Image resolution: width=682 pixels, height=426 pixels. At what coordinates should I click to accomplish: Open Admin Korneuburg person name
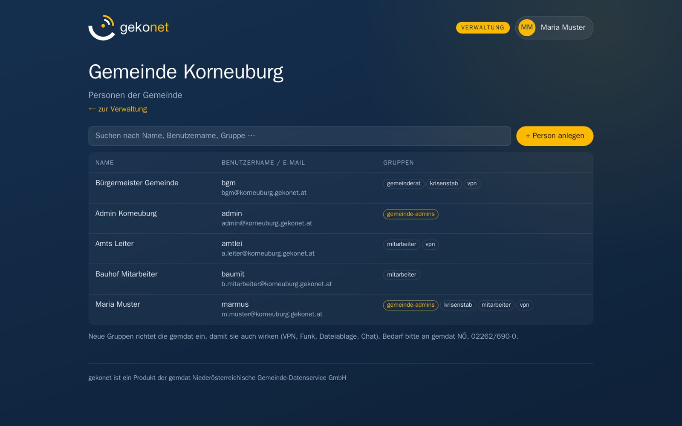coord(126,213)
